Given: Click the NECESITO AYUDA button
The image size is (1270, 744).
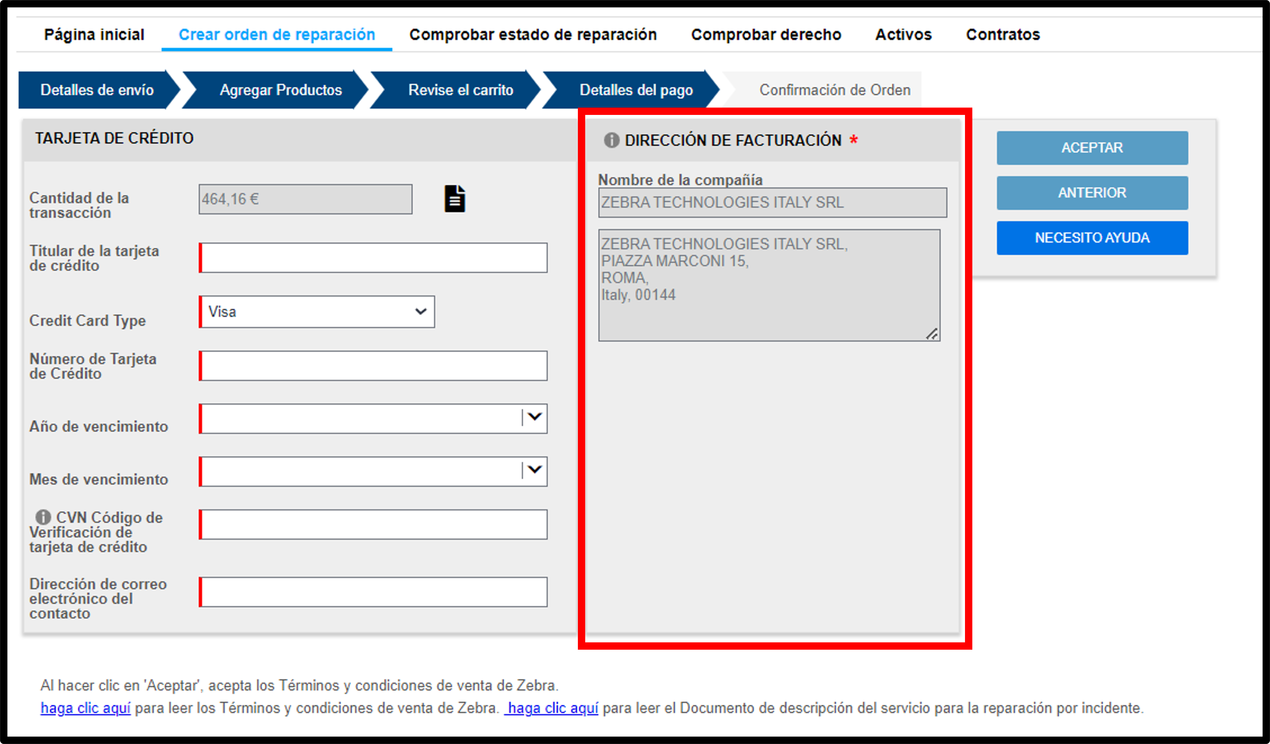Looking at the screenshot, I should tap(1092, 238).
